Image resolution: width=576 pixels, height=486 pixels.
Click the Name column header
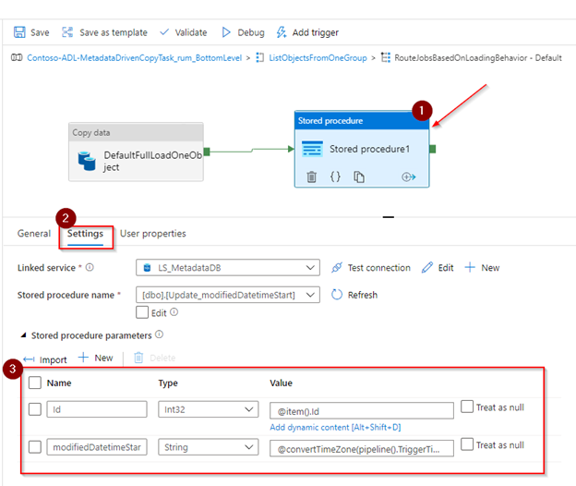click(59, 383)
